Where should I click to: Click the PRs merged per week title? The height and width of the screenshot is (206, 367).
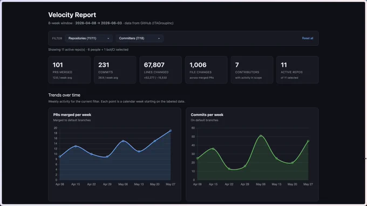(72, 115)
